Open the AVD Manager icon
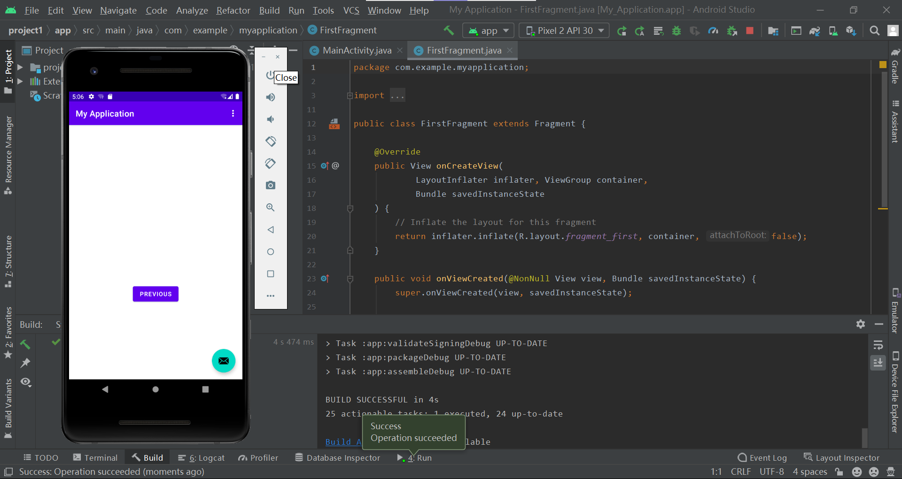 click(x=833, y=31)
